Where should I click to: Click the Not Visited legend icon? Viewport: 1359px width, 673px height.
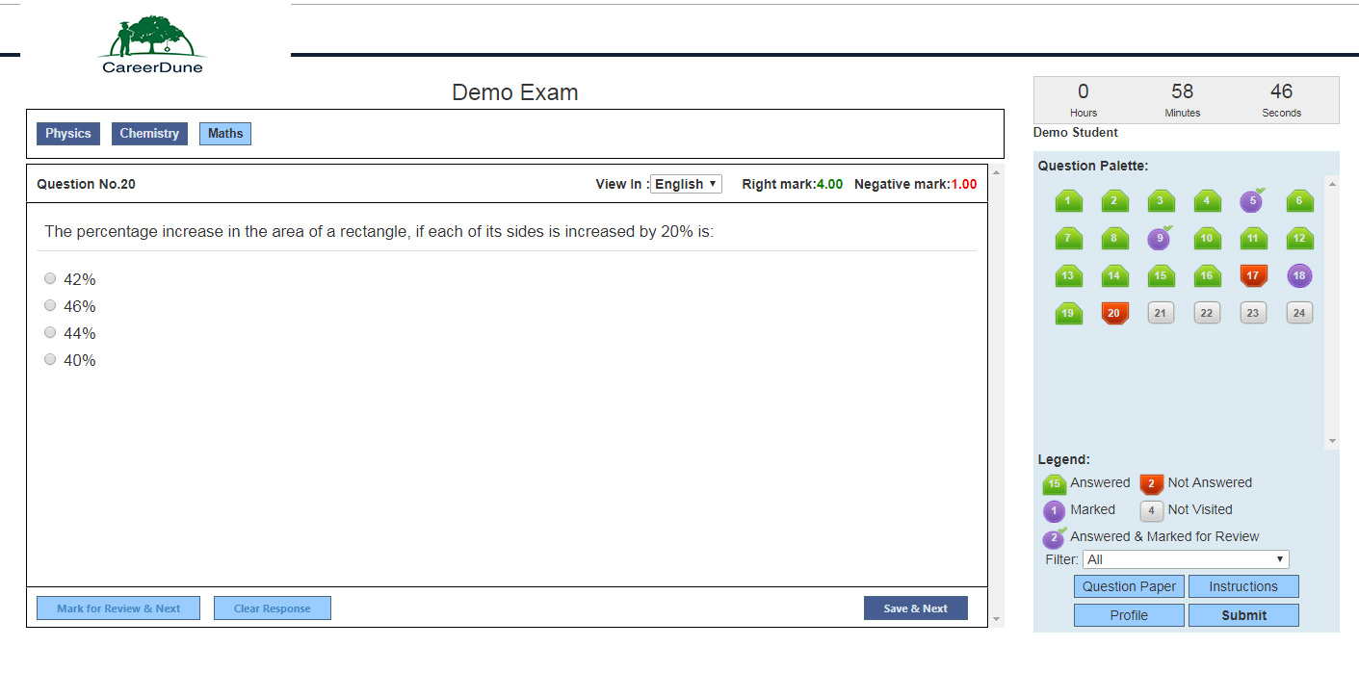point(1152,511)
